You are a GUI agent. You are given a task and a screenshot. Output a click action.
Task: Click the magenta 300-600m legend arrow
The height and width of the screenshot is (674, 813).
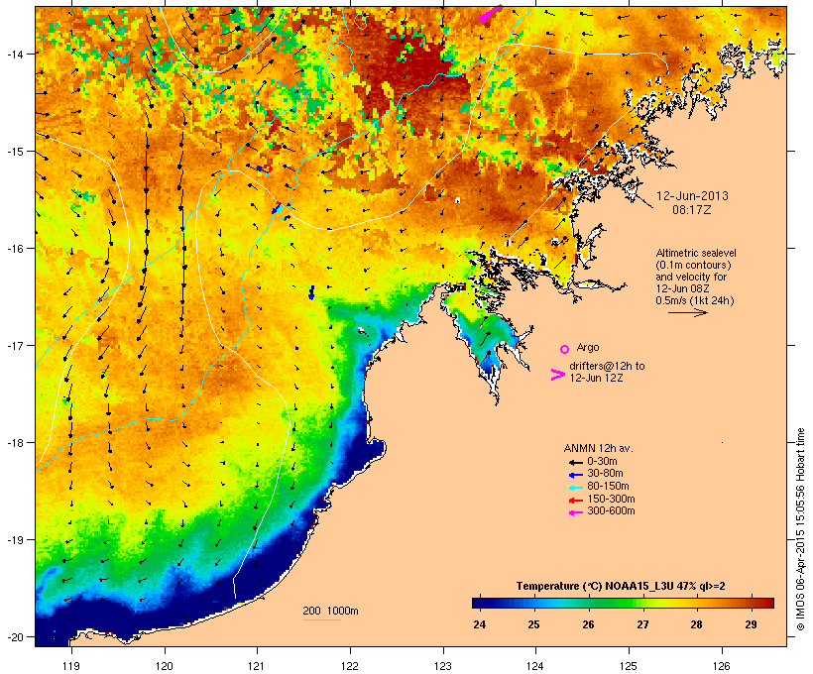(x=575, y=512)
